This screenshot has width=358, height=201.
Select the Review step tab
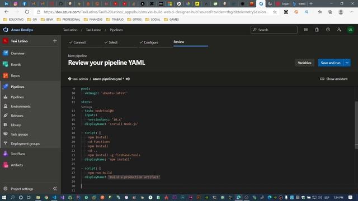pos(179,42)
